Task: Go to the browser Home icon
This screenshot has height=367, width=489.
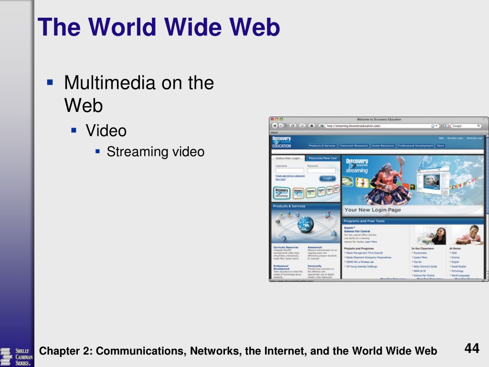Action: [x=311, y=126]
